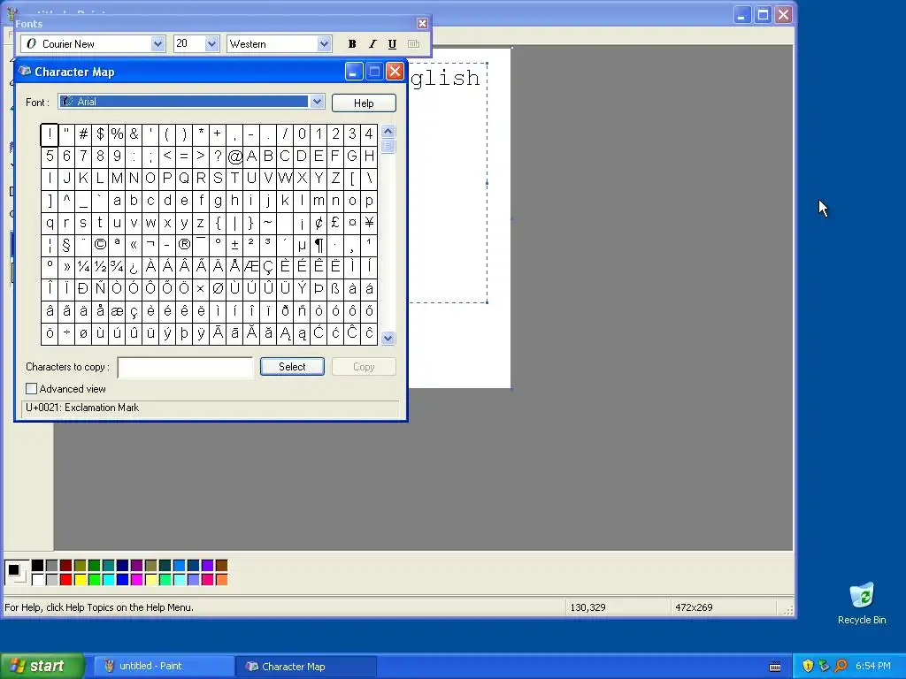Select the section § symbol
This screenshot has width=906, height=679.
(66, 245)
